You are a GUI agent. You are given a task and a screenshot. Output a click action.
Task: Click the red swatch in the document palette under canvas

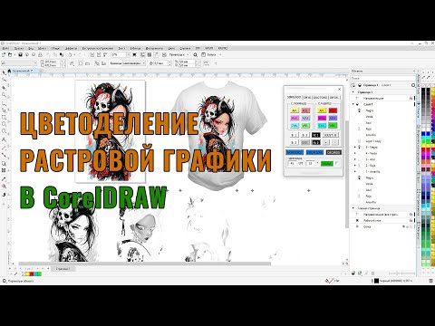[x=32, y=273]
